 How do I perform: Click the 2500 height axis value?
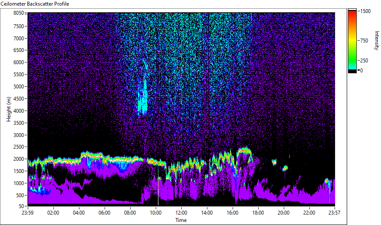coord(19,147)
